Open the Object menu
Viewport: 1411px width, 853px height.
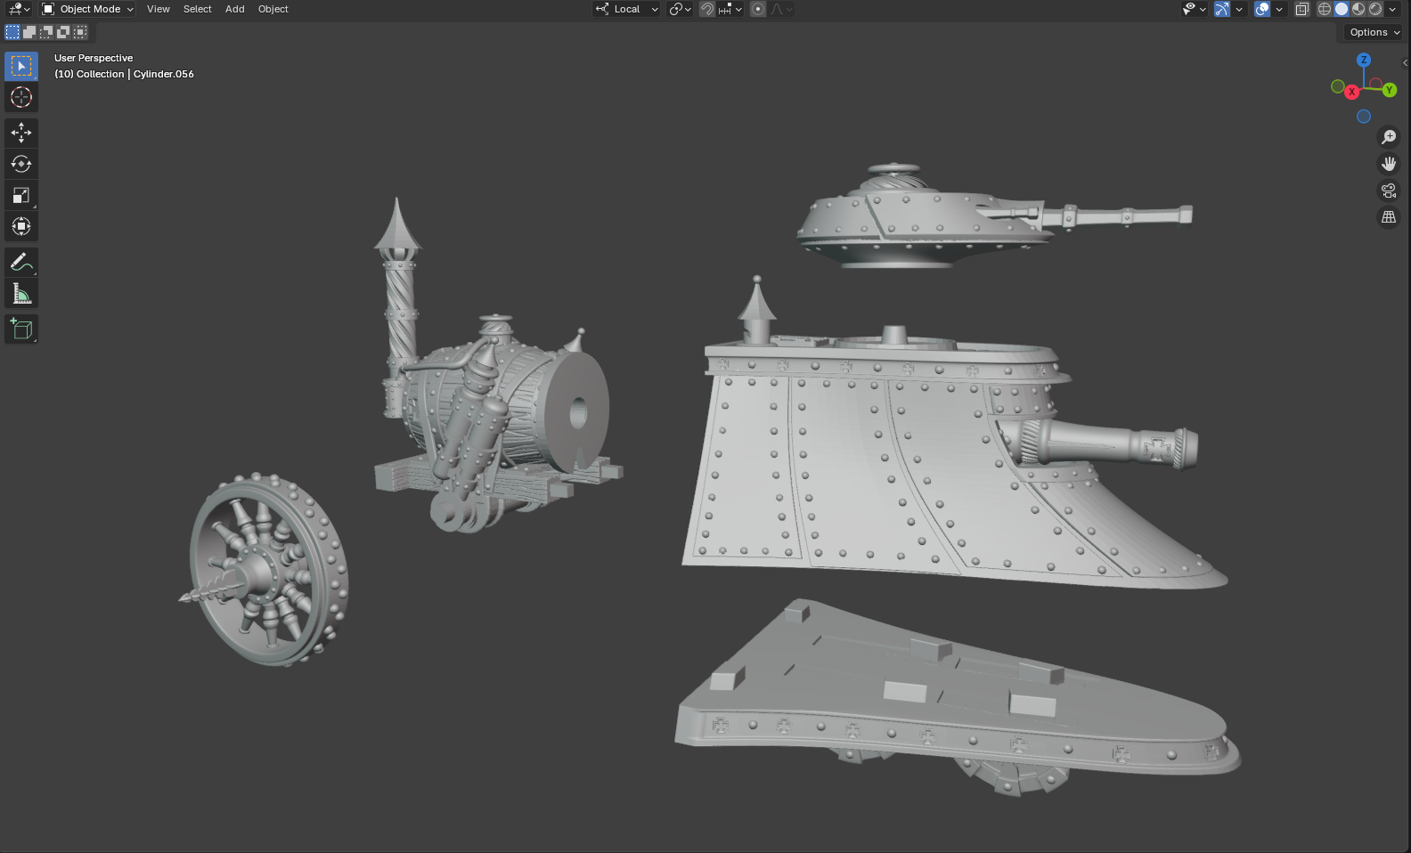click(x=273, y=9)
